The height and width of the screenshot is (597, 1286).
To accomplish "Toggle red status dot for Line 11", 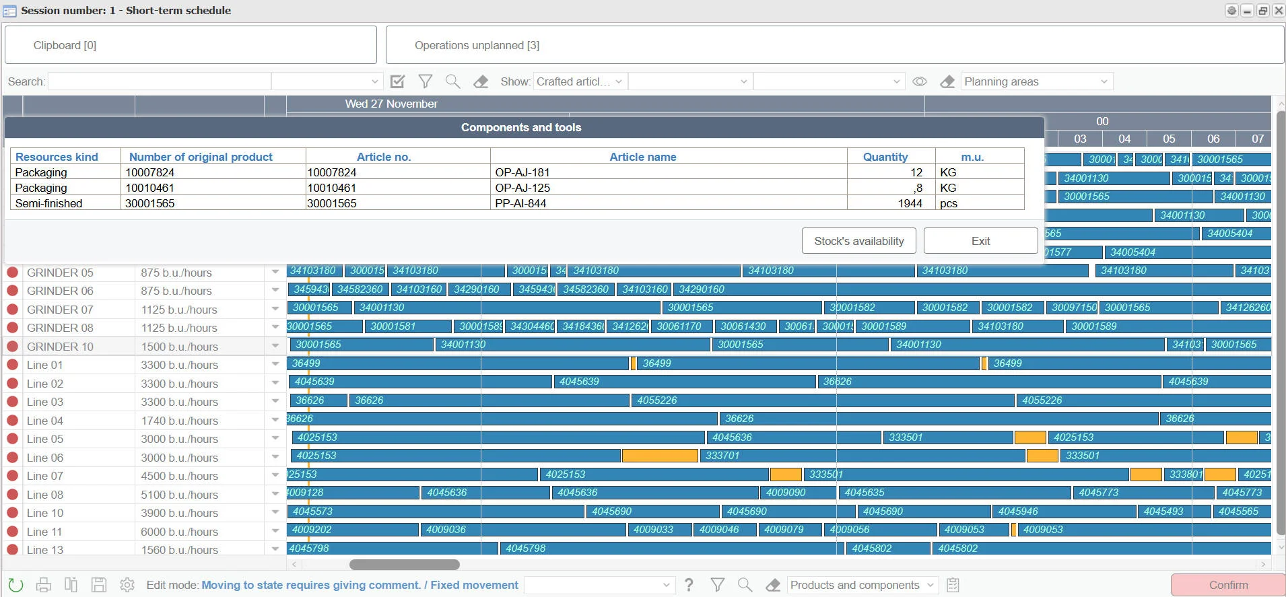I will [x=12, y=532].
